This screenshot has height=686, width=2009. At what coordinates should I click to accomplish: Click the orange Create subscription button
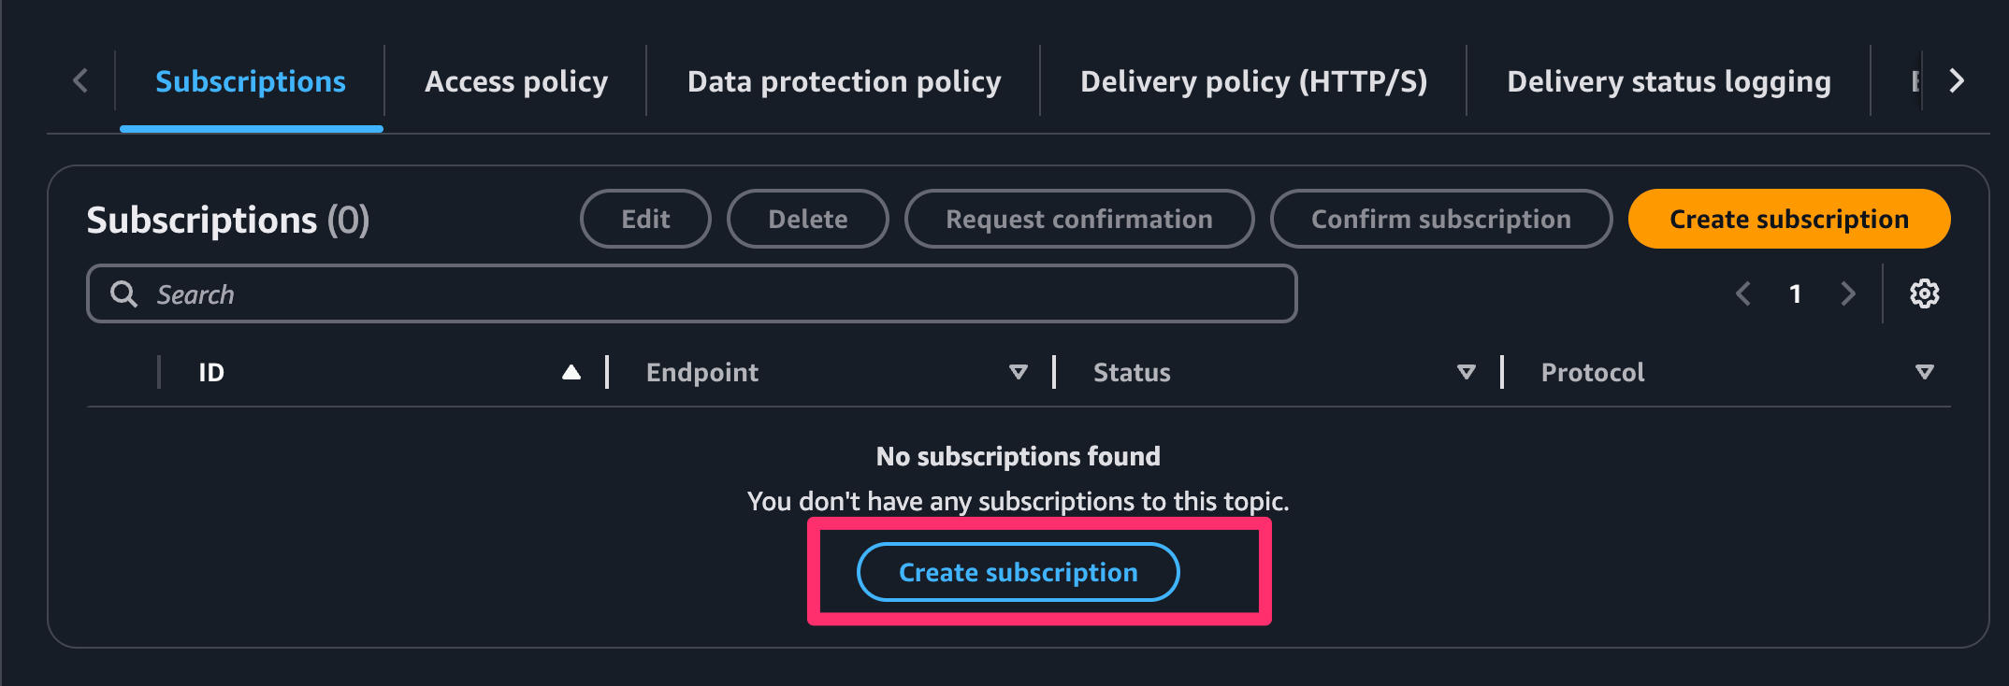tap(1789, 219)
